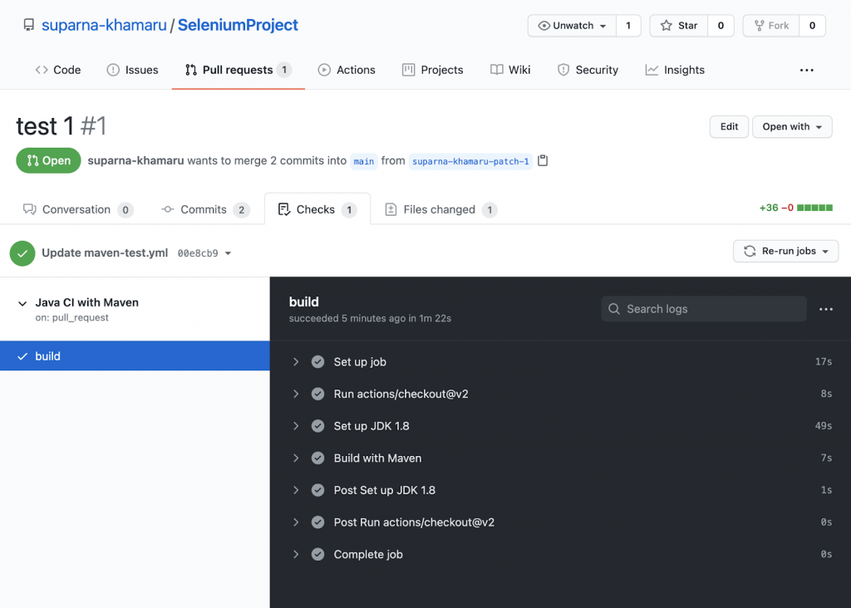Switch to the Files changed tab

point(439,209)
